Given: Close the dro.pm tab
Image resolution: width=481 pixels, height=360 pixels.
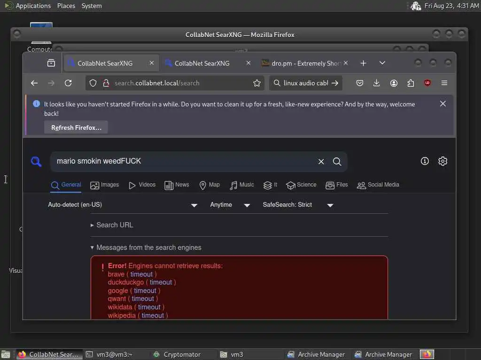Looking at the screenshot, I should point(346,63).
